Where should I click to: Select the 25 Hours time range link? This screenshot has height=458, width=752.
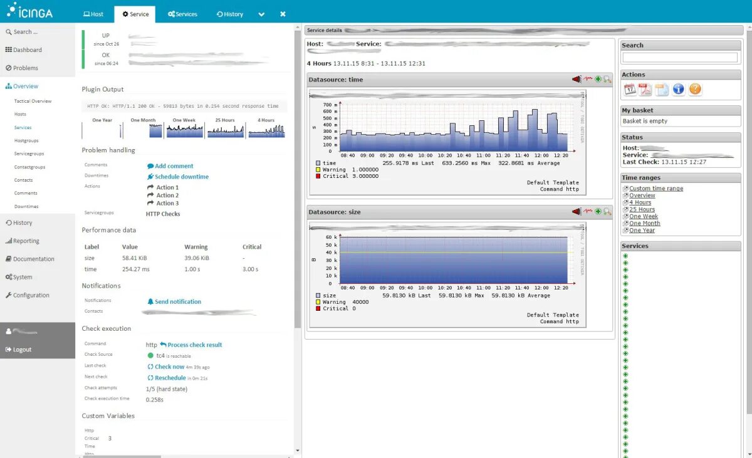[642, 209]
